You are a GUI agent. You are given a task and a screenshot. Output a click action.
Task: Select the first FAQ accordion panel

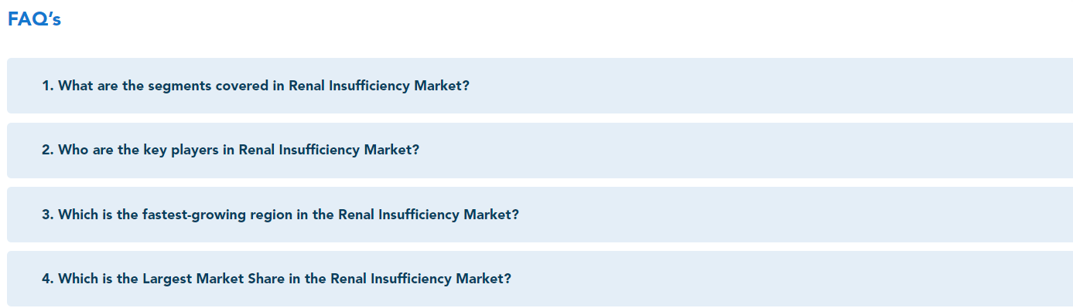pos(540,86)
